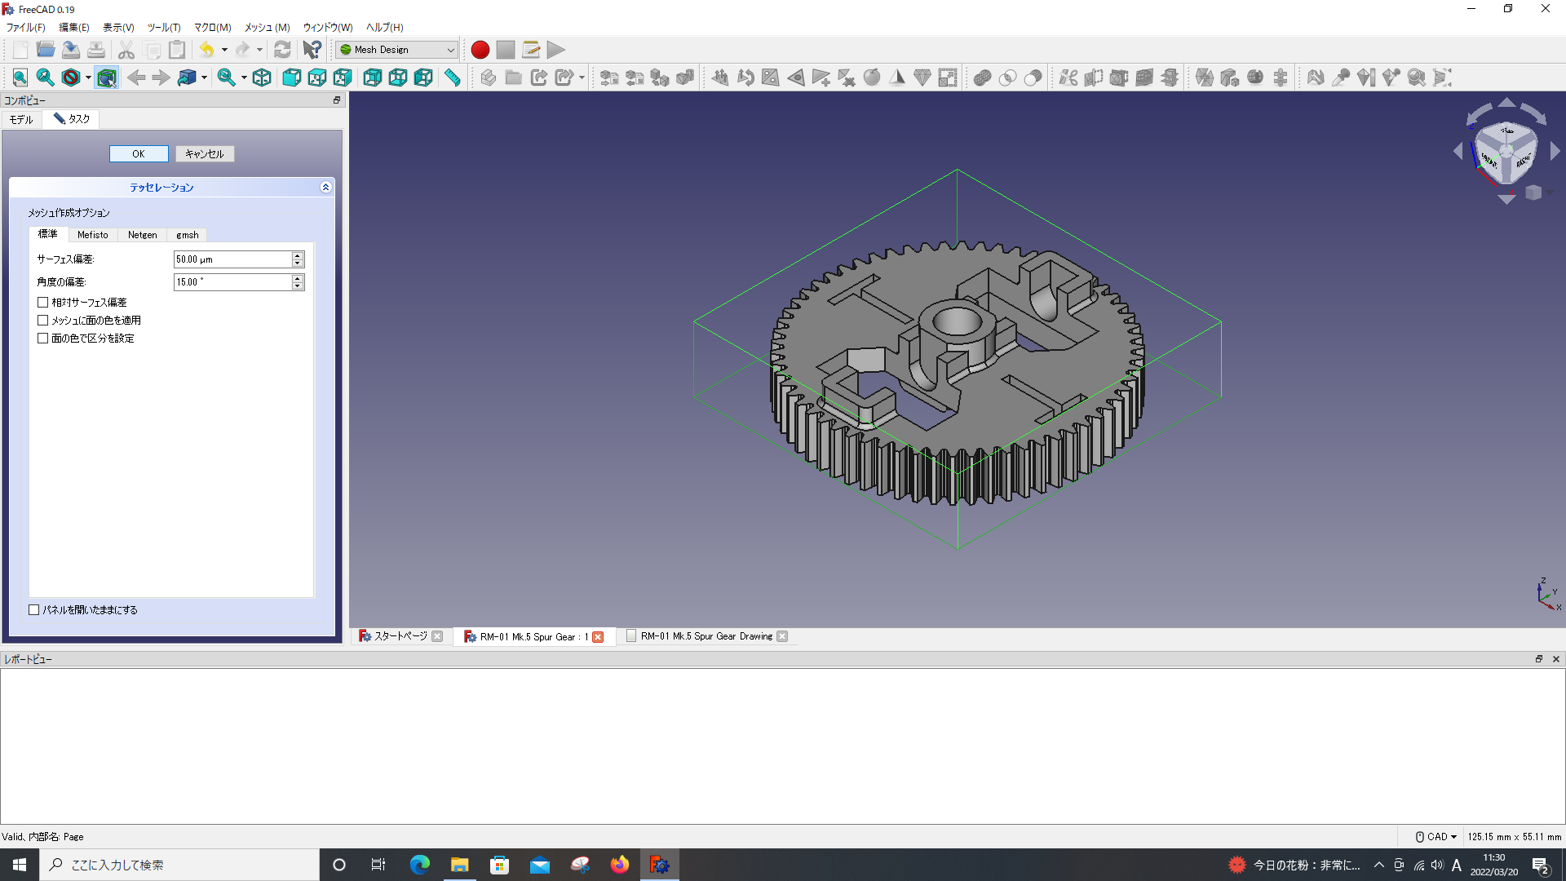Switch to Rear view wireframe icon
This screenshot has height=881, width=1566.
(x=372, y=77)
